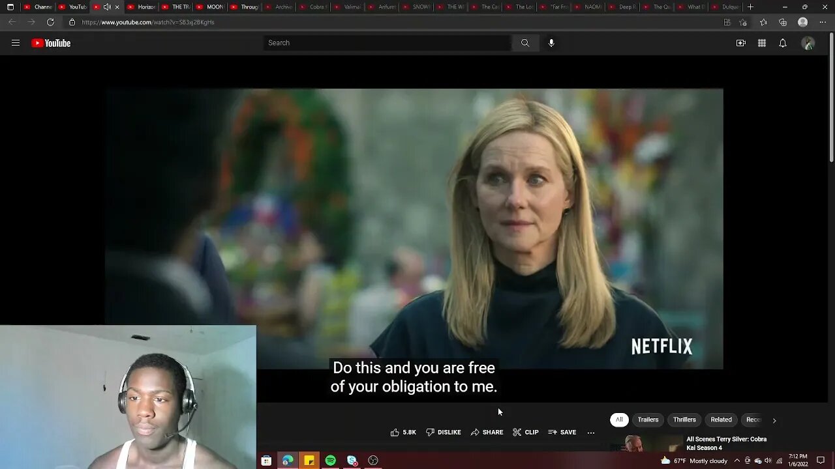Viewport: 835px width, 469px height.
Task: Click the Netflix trailer video player
Action: pos(414,229)
